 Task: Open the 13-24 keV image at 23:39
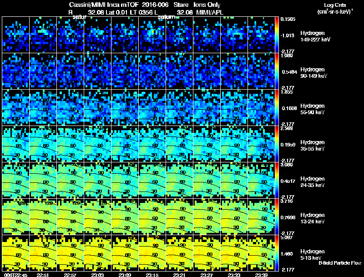coord(261,217)
